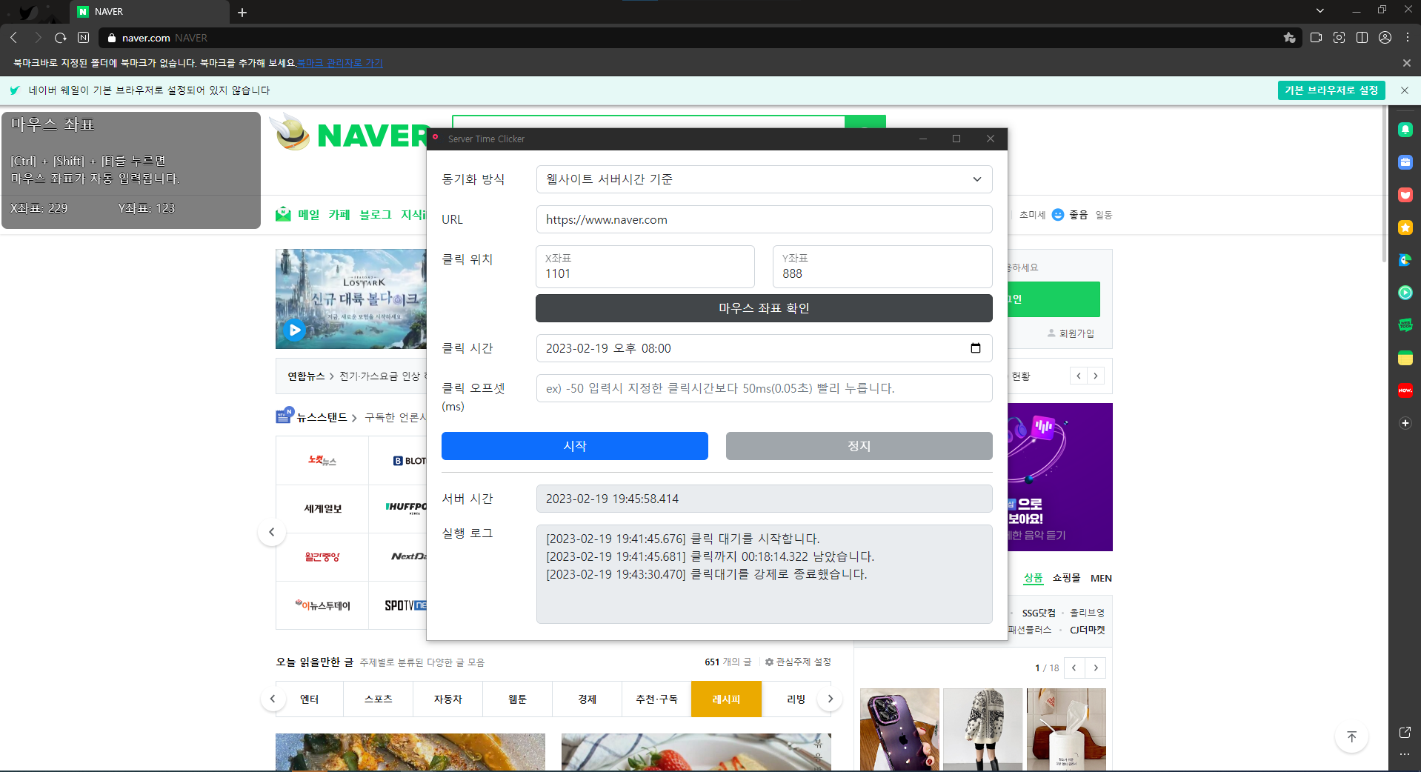Open Naver 메일 link
Screen dimensions: 1421x772
pyautogui.click(x=308, y=215)
